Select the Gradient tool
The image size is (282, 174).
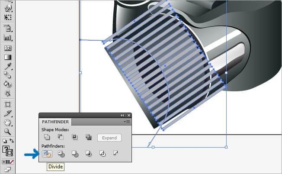pyautogui.click(x=7, y=57)
